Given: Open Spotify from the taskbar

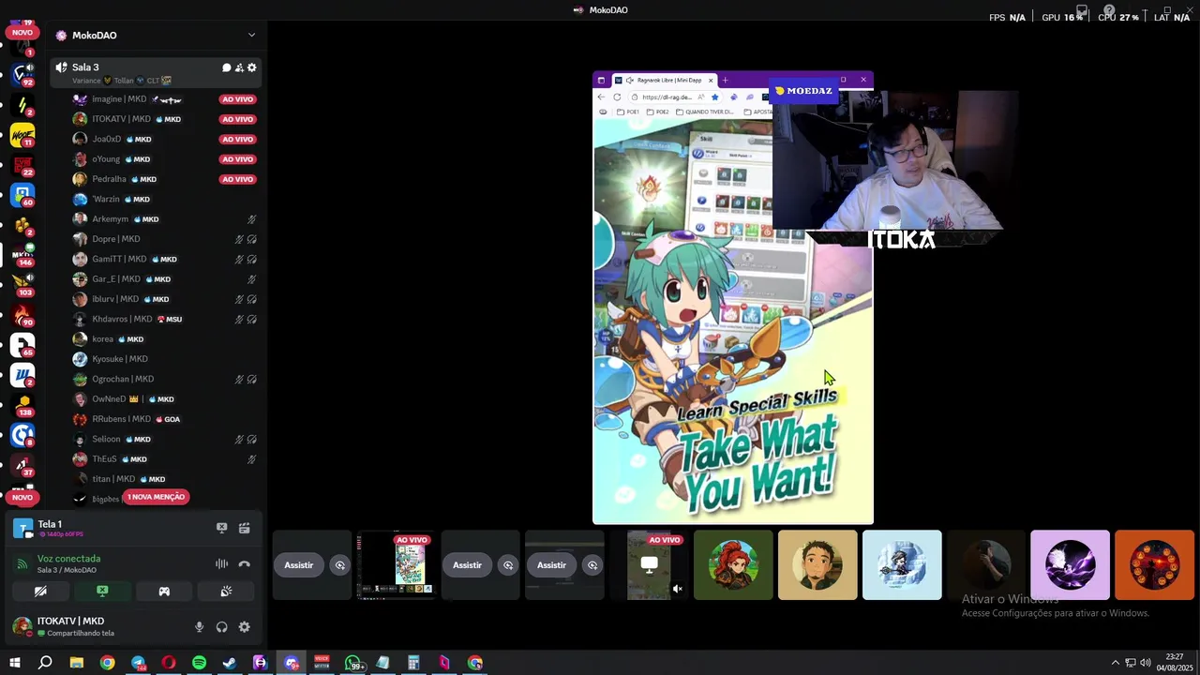Looking at the screenshot, I should [199, 663].
